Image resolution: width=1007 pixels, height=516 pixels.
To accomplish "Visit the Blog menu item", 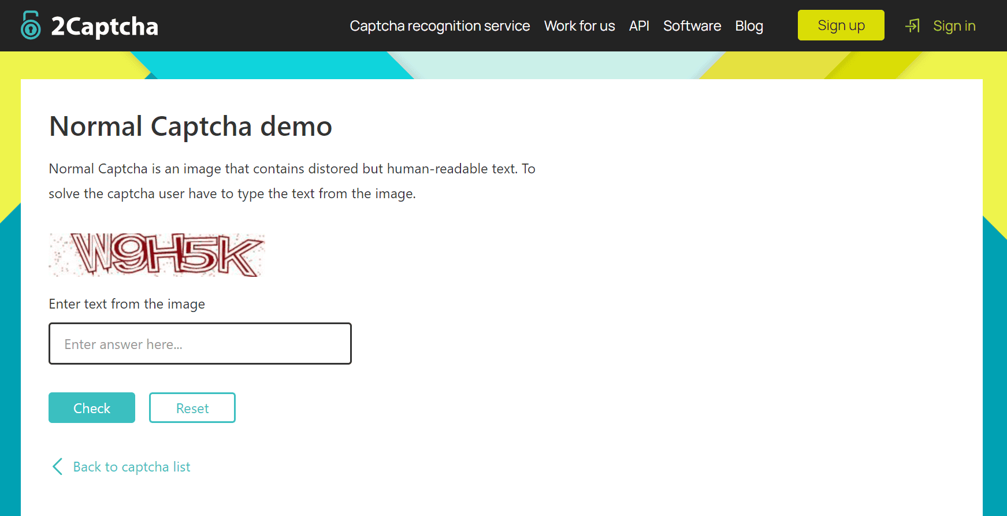I will pyautogui.click(x=749, y=26).
